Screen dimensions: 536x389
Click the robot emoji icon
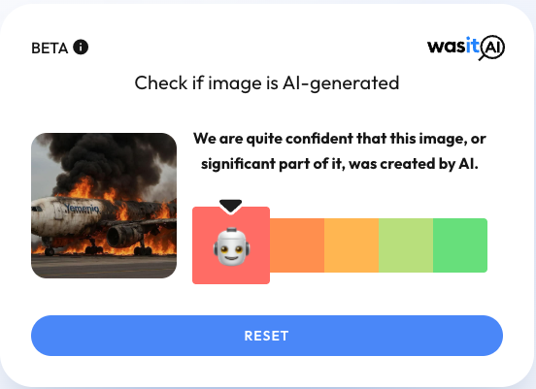(231, 246)
